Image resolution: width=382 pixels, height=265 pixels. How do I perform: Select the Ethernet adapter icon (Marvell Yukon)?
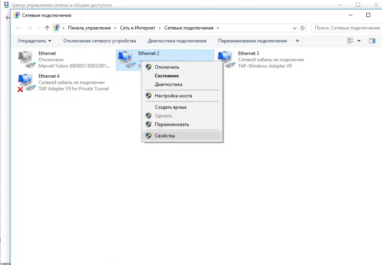click(x=26, y=60)
